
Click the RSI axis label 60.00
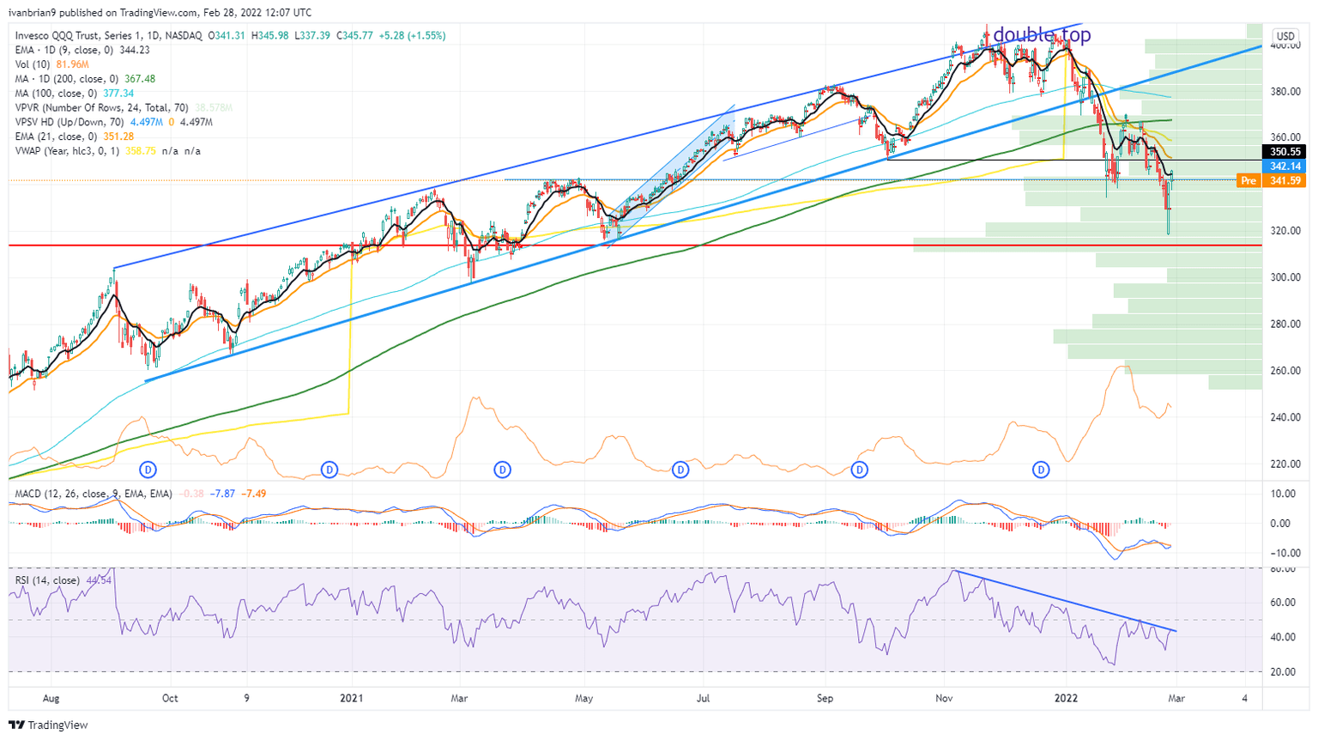pyautogui.click(x=1283, y=603)
